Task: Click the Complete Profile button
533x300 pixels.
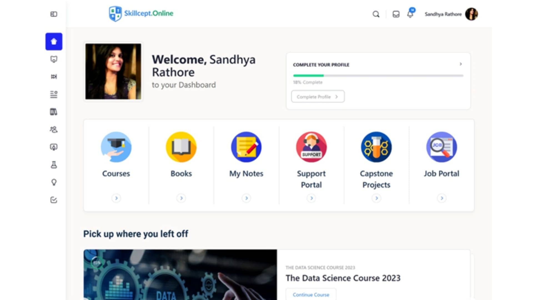Action: (318, 97)
